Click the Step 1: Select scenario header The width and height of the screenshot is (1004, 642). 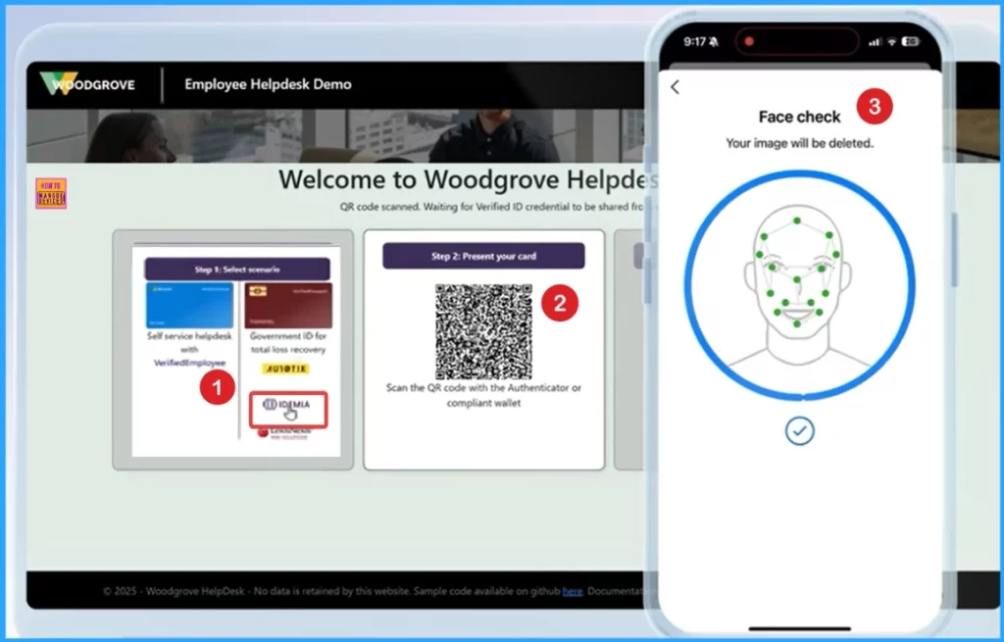237,270
